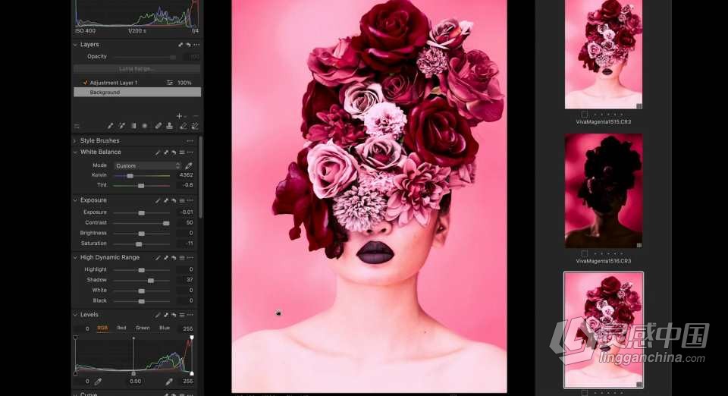Open Style Brushes action menu dots
The width and height of the screenshot is (728, 396).
pyautogui.click(x=190, y=140)
